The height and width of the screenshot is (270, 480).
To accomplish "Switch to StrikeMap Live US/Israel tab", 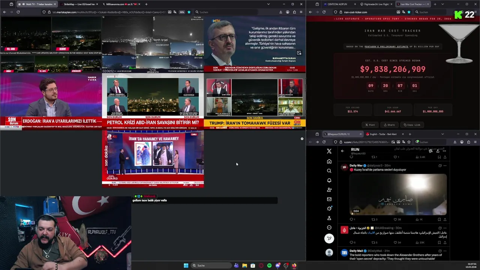I will (x=79, y=4).
